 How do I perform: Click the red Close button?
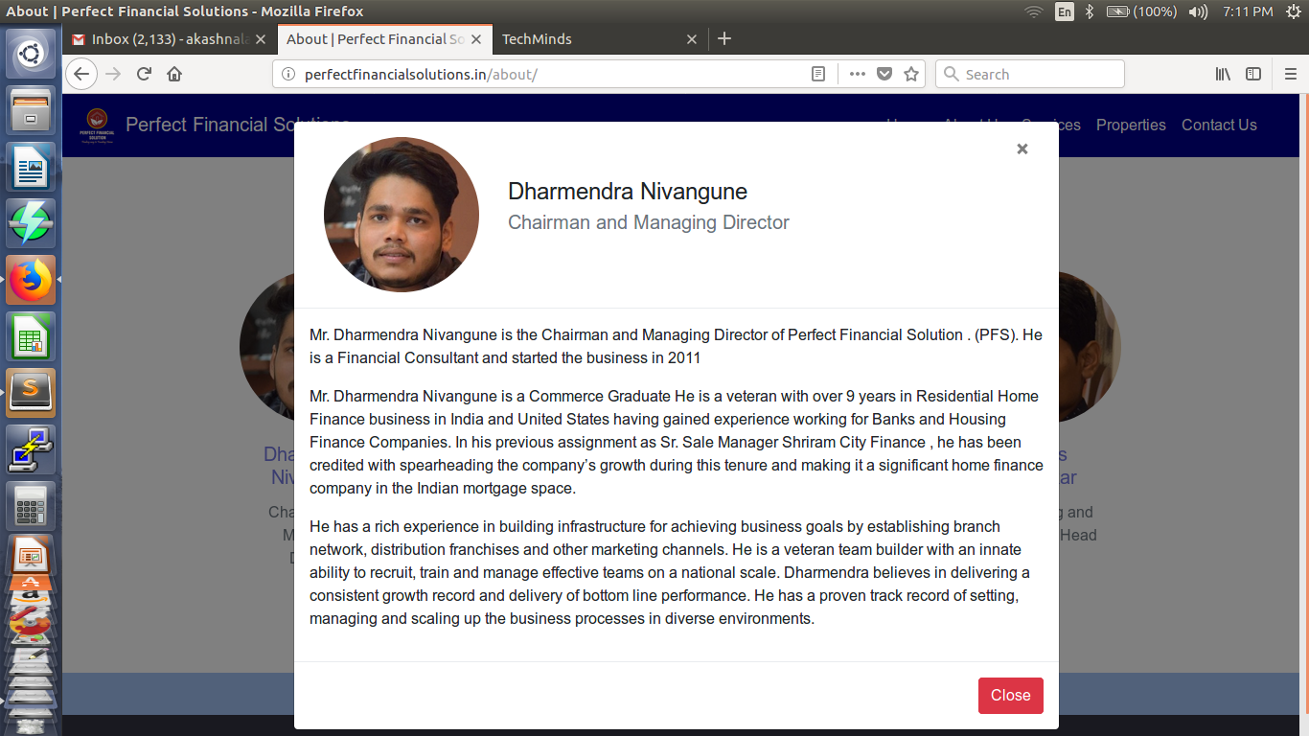click(x=1010, y=696)
